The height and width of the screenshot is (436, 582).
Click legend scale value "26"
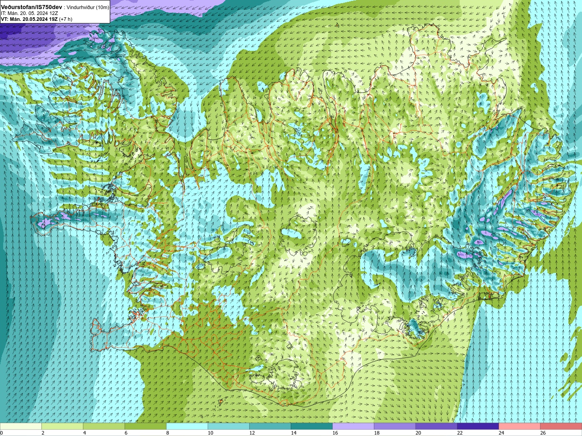point(543,433)
